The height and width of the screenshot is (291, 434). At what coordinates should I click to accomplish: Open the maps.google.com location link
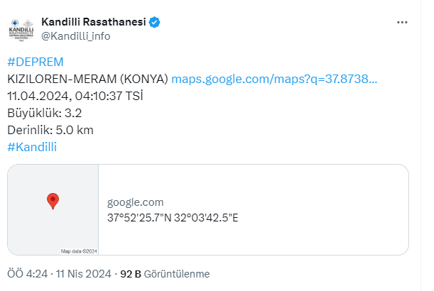(x=274, y=78)
